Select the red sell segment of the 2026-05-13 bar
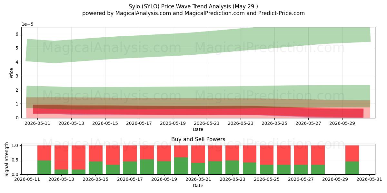Screen dimensions: 387x193 pos(61,157)
